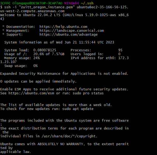
Task: Click the System information date line
Action: [x=59, y=42]
